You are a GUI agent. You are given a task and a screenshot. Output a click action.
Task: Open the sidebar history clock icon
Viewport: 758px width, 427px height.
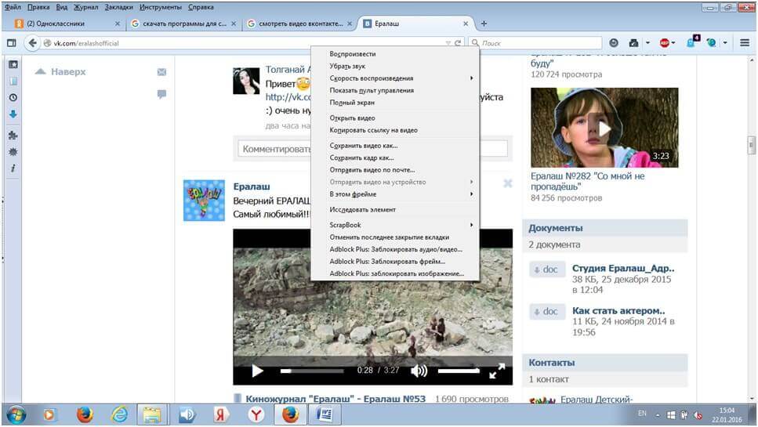[x=13, y=98]
